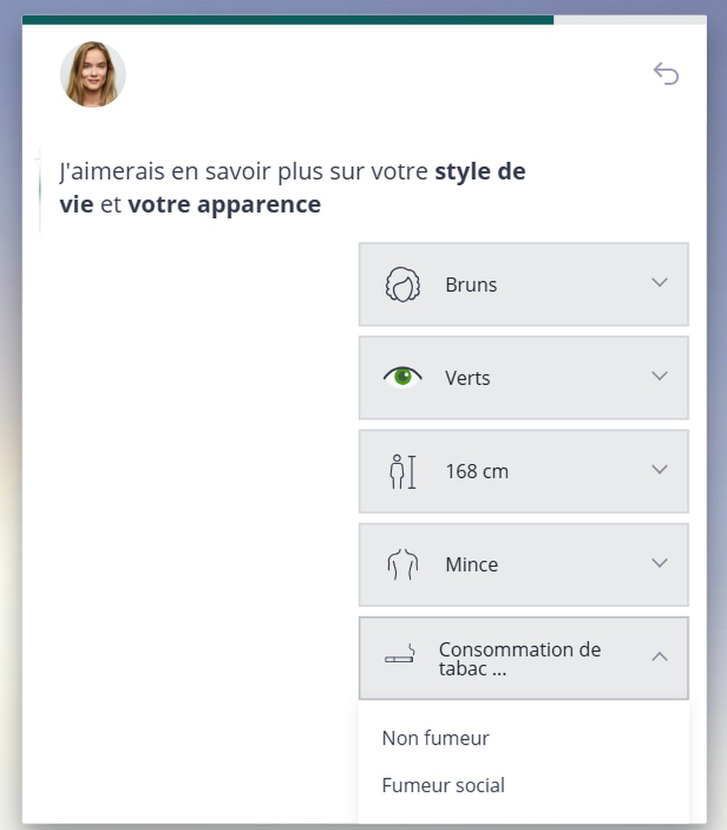This screenshot has height=830, width=727.
Task: Click the body shape icon
Action: 403,564
